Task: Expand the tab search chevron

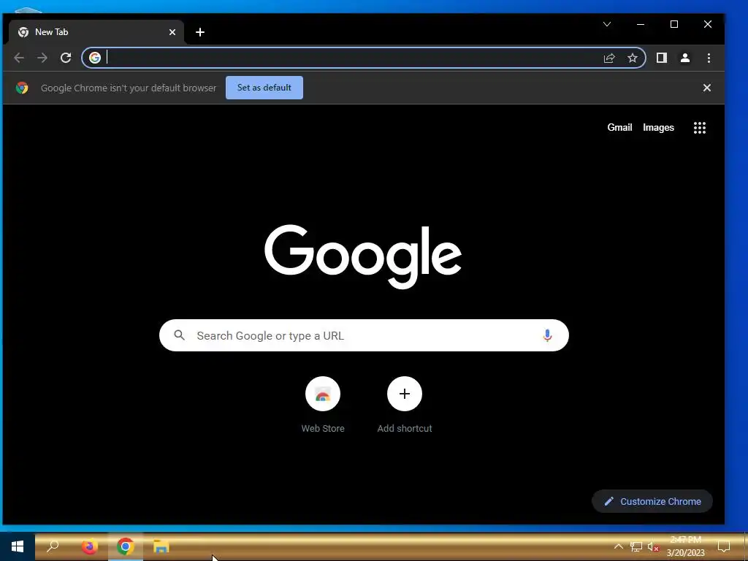Action: (x=607, y=24)
